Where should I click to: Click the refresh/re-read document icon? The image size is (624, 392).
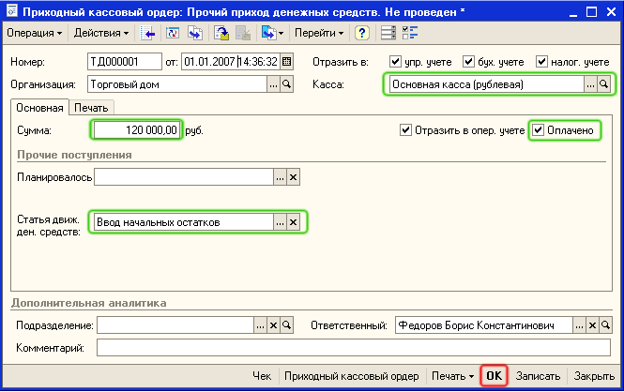click(173, 33)
